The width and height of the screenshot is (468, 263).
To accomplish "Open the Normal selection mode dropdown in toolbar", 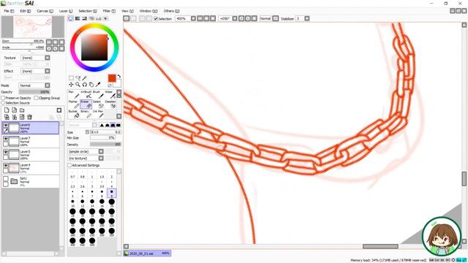I will pos(276,18).
